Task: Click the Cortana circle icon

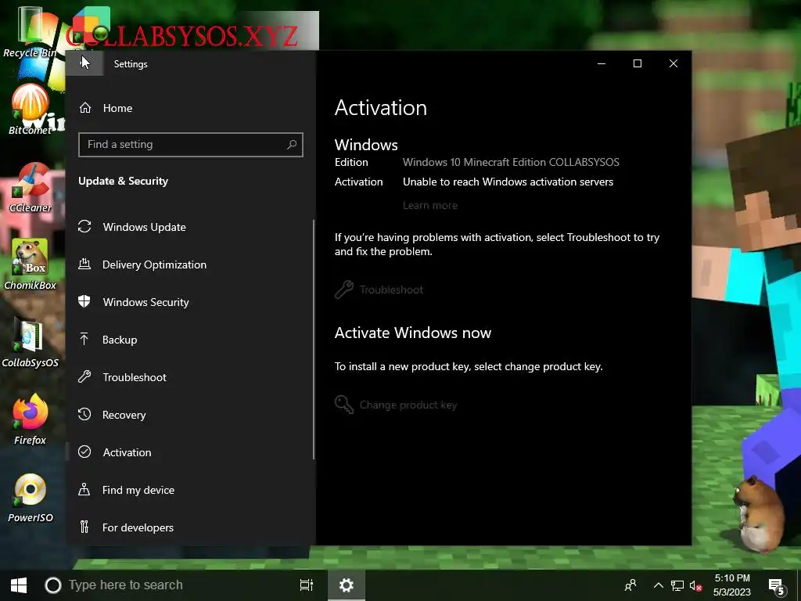Action: [x=53, y=585]
